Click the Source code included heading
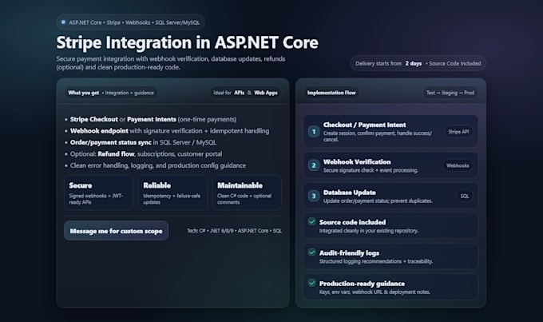Image resolution: width=543 pixels, height=322 pixels. [x=352, y=222]
